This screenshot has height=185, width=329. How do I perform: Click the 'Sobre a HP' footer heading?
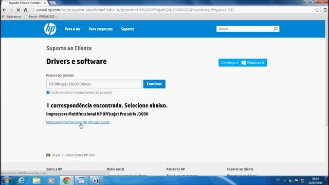point(54,169)
